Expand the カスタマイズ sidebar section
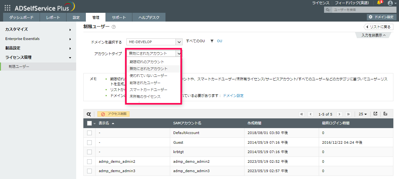The width and height of the screenshot is (399, 179). point(37,29)
